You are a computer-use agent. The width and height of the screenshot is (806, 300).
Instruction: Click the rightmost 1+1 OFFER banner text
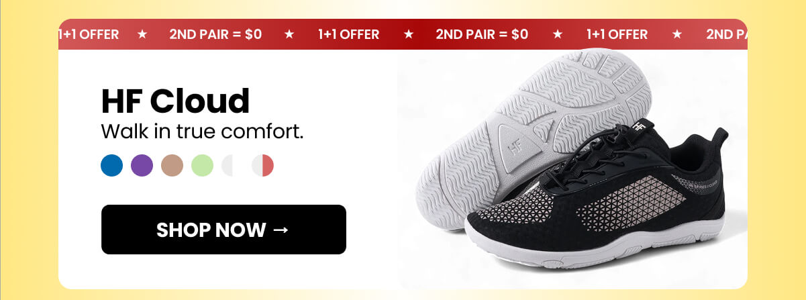pos(617,34)
